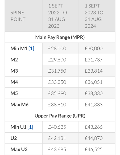Image resolution: width=120 pixels, height=155 pixels.
Task: Click the Main Pay Range (MPR) heading row
Action: 60,37
